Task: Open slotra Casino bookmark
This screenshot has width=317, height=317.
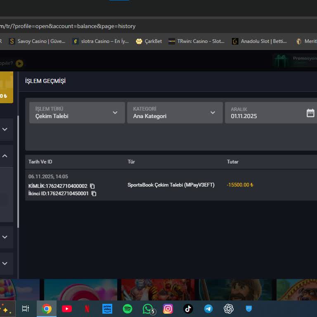Action: click(101, 41)
